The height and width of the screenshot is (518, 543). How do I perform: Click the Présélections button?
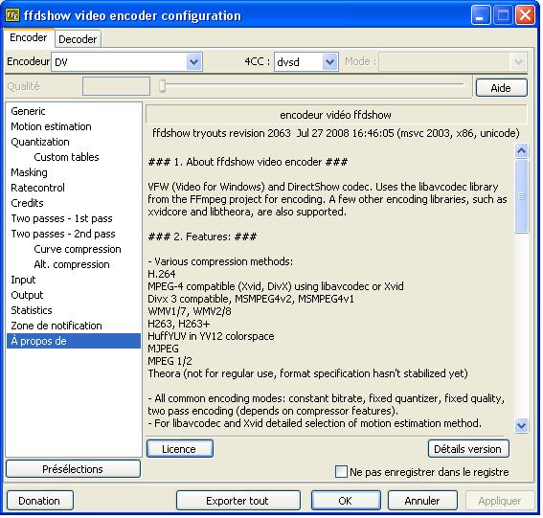pyautogui.click(x=73, y=469)
